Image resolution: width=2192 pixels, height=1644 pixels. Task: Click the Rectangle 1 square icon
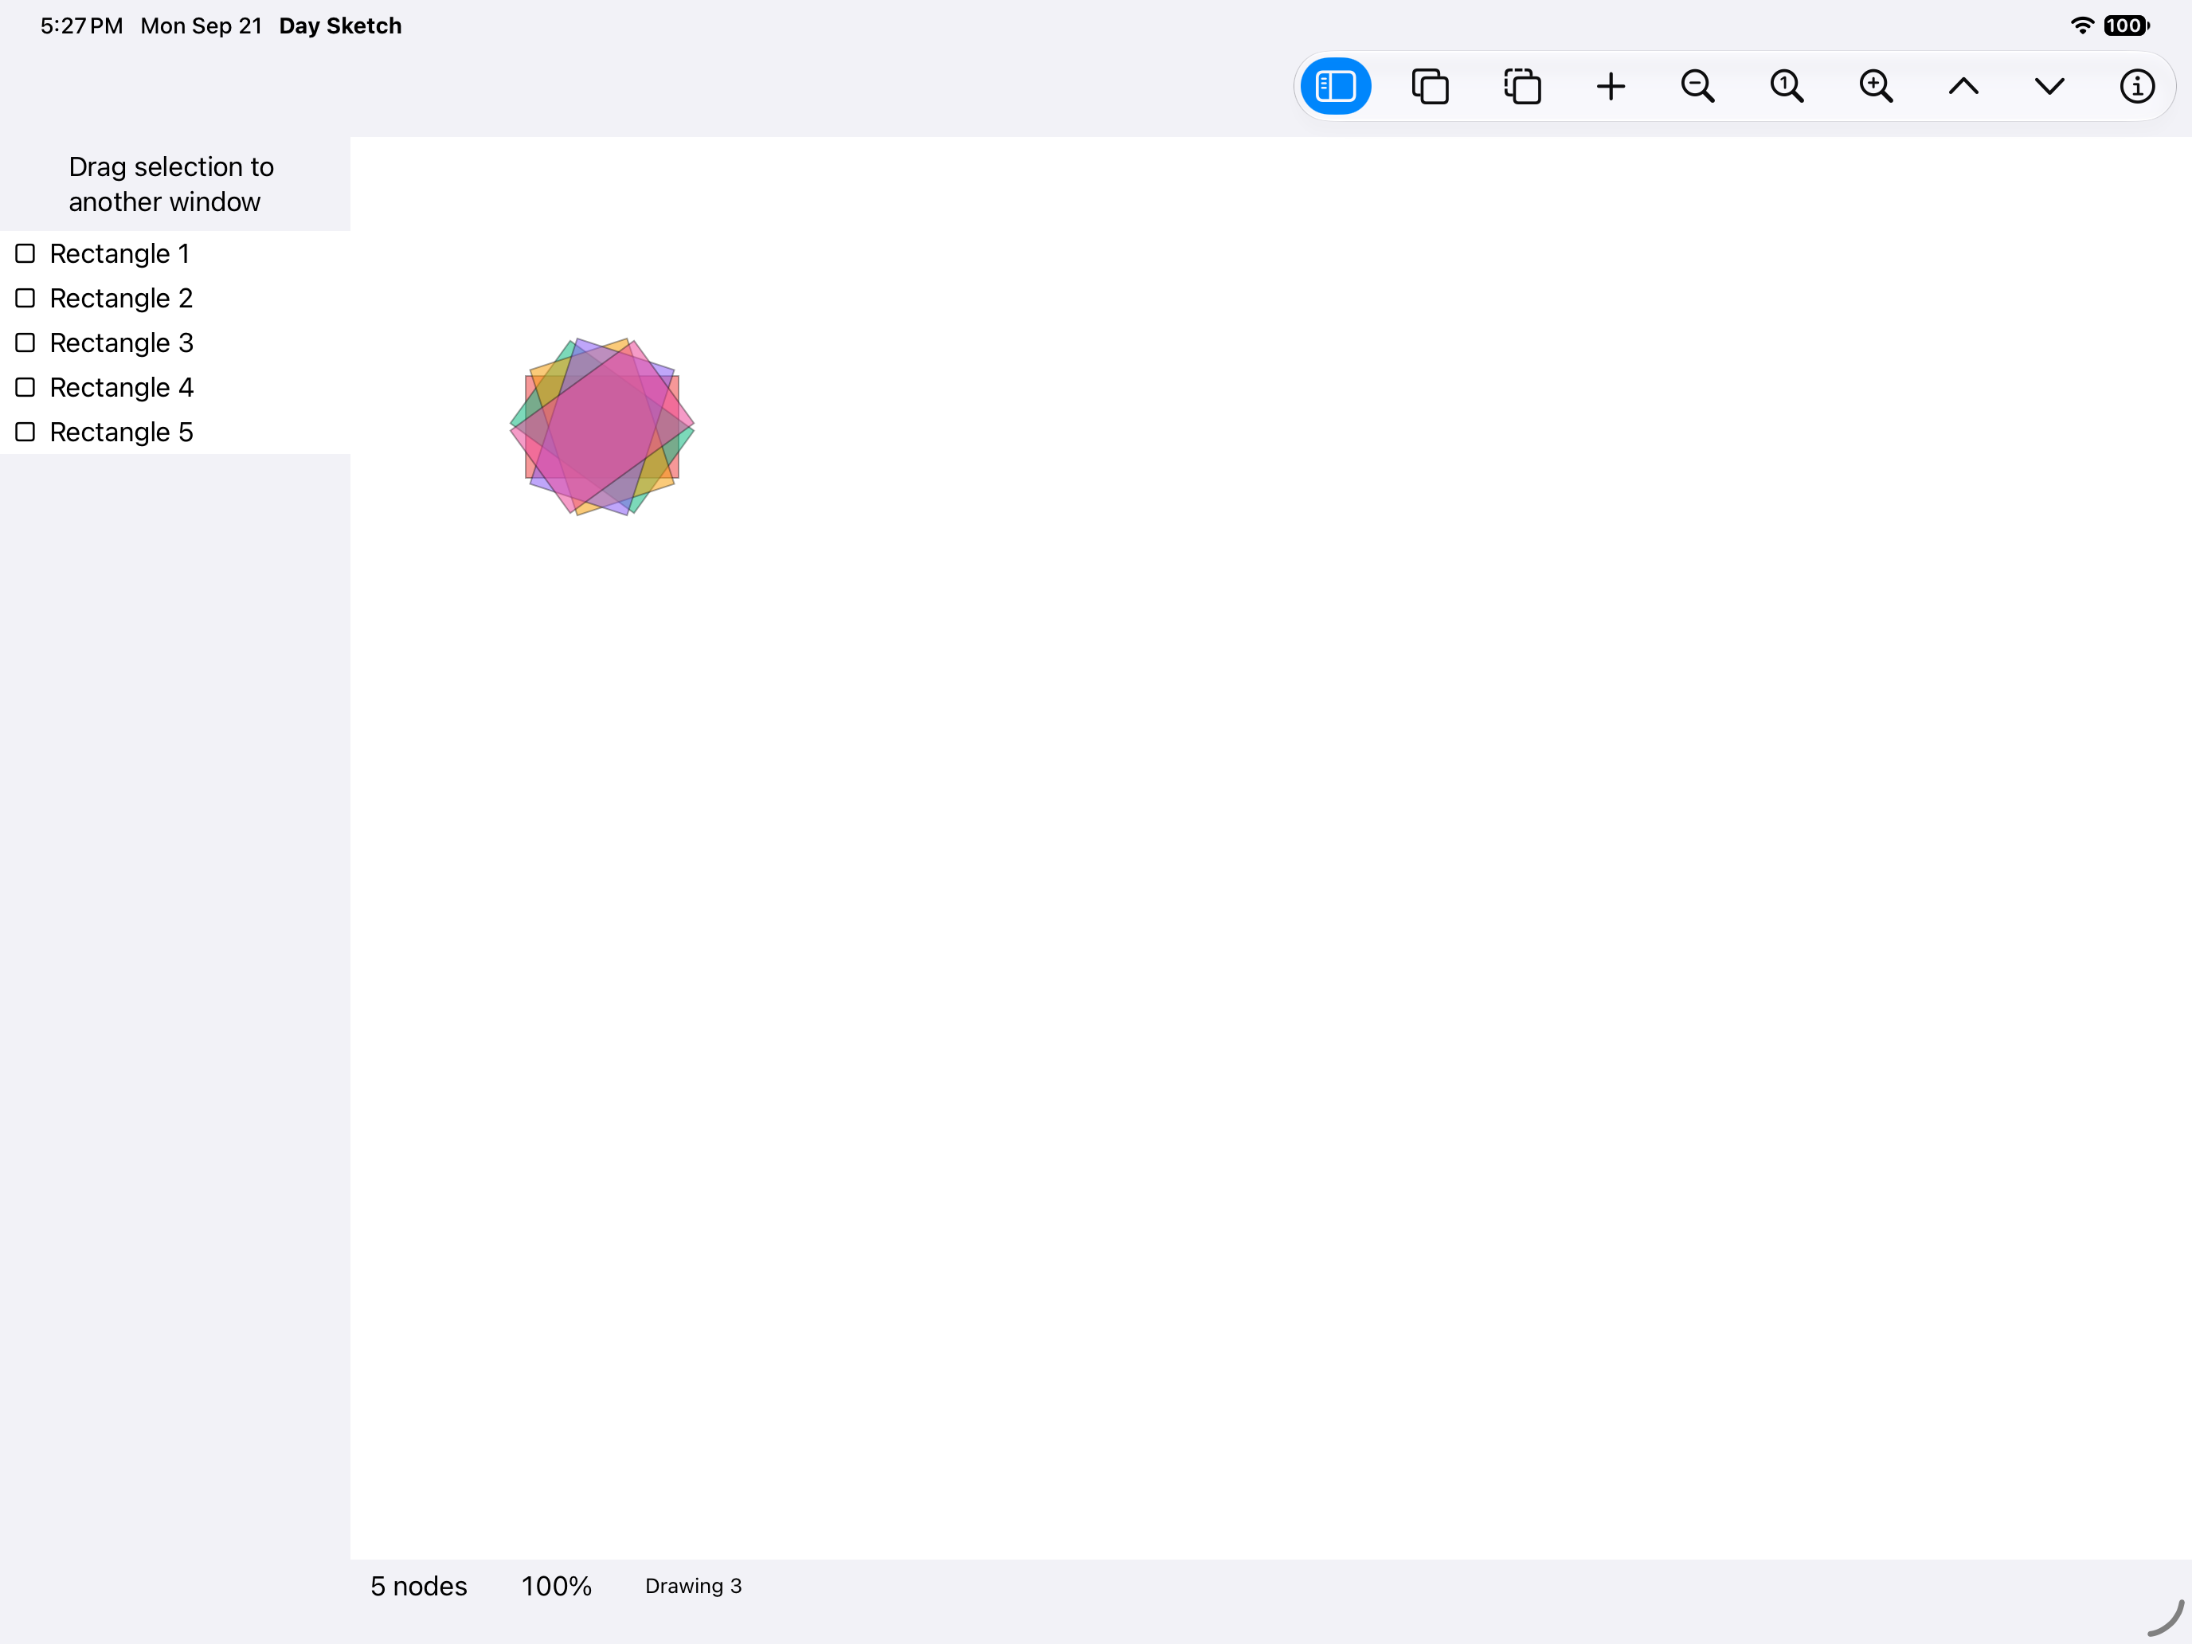click(25, 253)
